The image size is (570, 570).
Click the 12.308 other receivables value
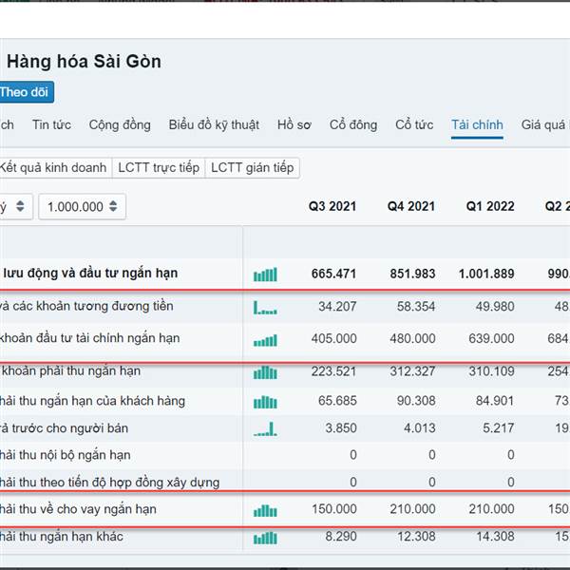coord(416,537)
